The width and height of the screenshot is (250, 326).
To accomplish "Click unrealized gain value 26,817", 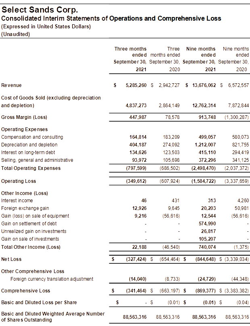I will click(208, 231).
